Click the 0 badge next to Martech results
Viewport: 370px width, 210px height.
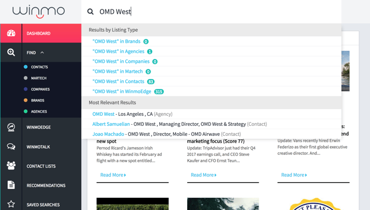click(148, 71)
